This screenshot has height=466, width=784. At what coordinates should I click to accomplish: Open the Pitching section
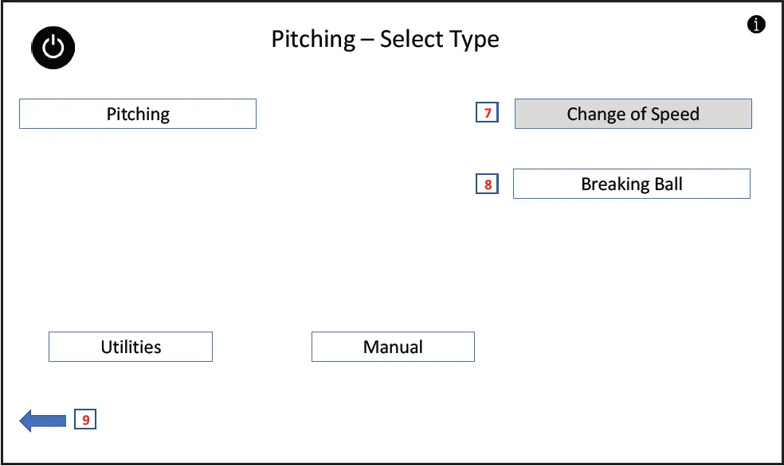pyautogui.click(x=138, y=114)
